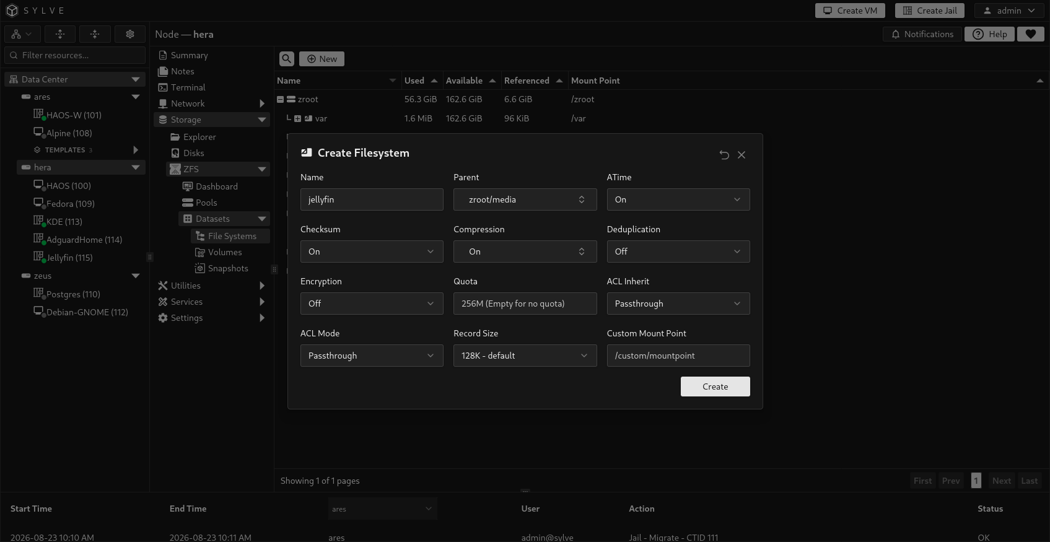Click the heart sponsor icon button
The width and height of the screenshot is (1050, 542).
tap(1031, 34)
